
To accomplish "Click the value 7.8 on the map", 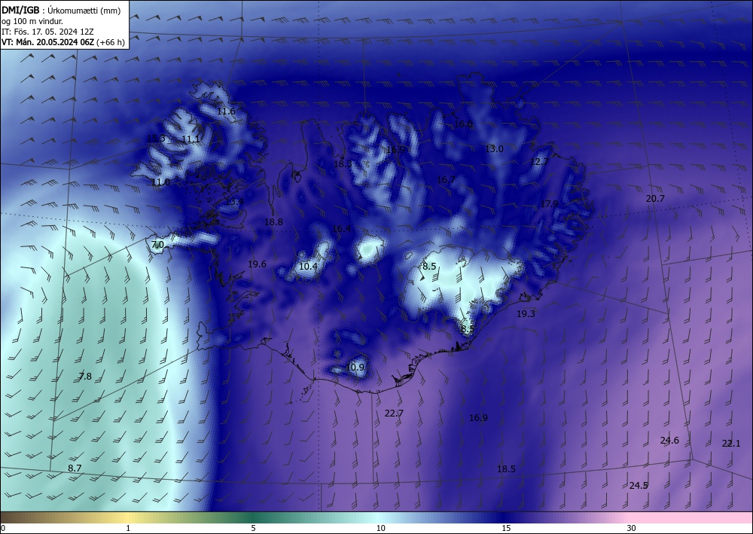I will pyautogui.click(x=85, y=377).
